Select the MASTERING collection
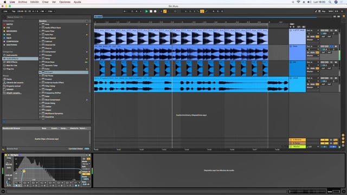Screen dimensions: 347x195 coord(12,45)
